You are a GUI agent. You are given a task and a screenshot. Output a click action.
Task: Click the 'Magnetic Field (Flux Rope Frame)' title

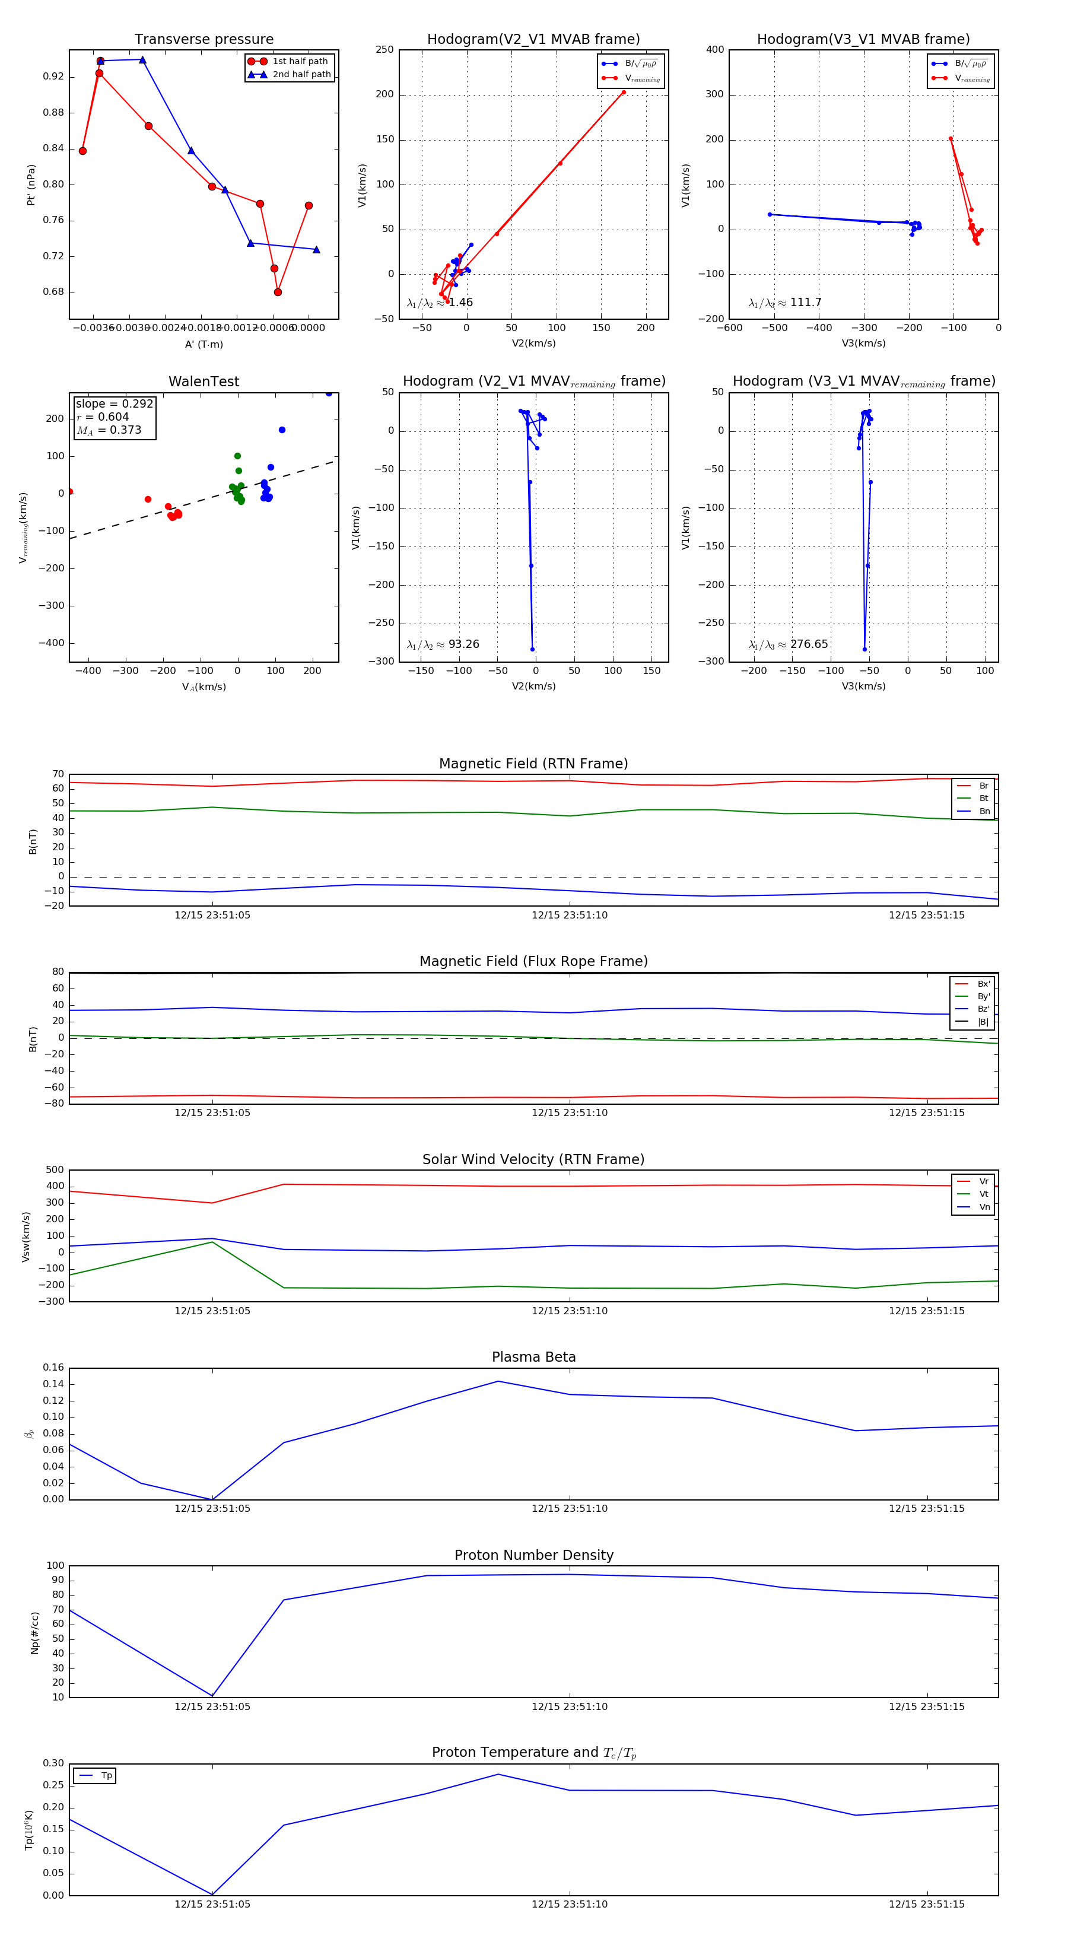pos(533,962)
